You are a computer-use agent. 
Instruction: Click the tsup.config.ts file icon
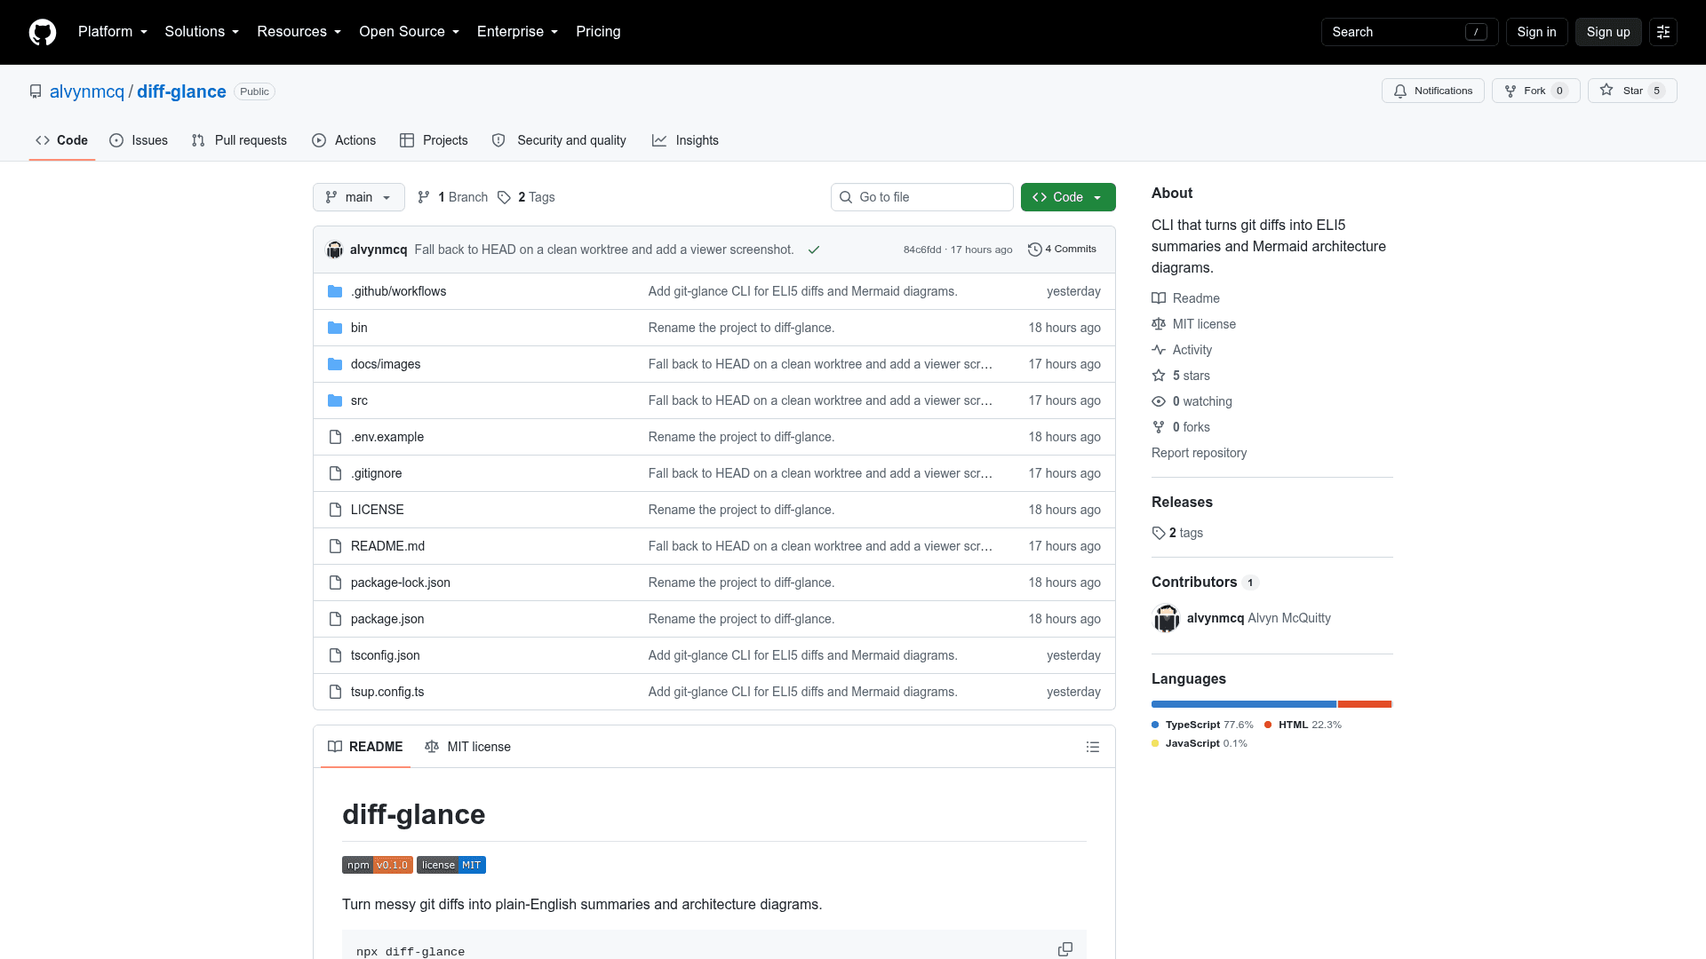[335, 692]
